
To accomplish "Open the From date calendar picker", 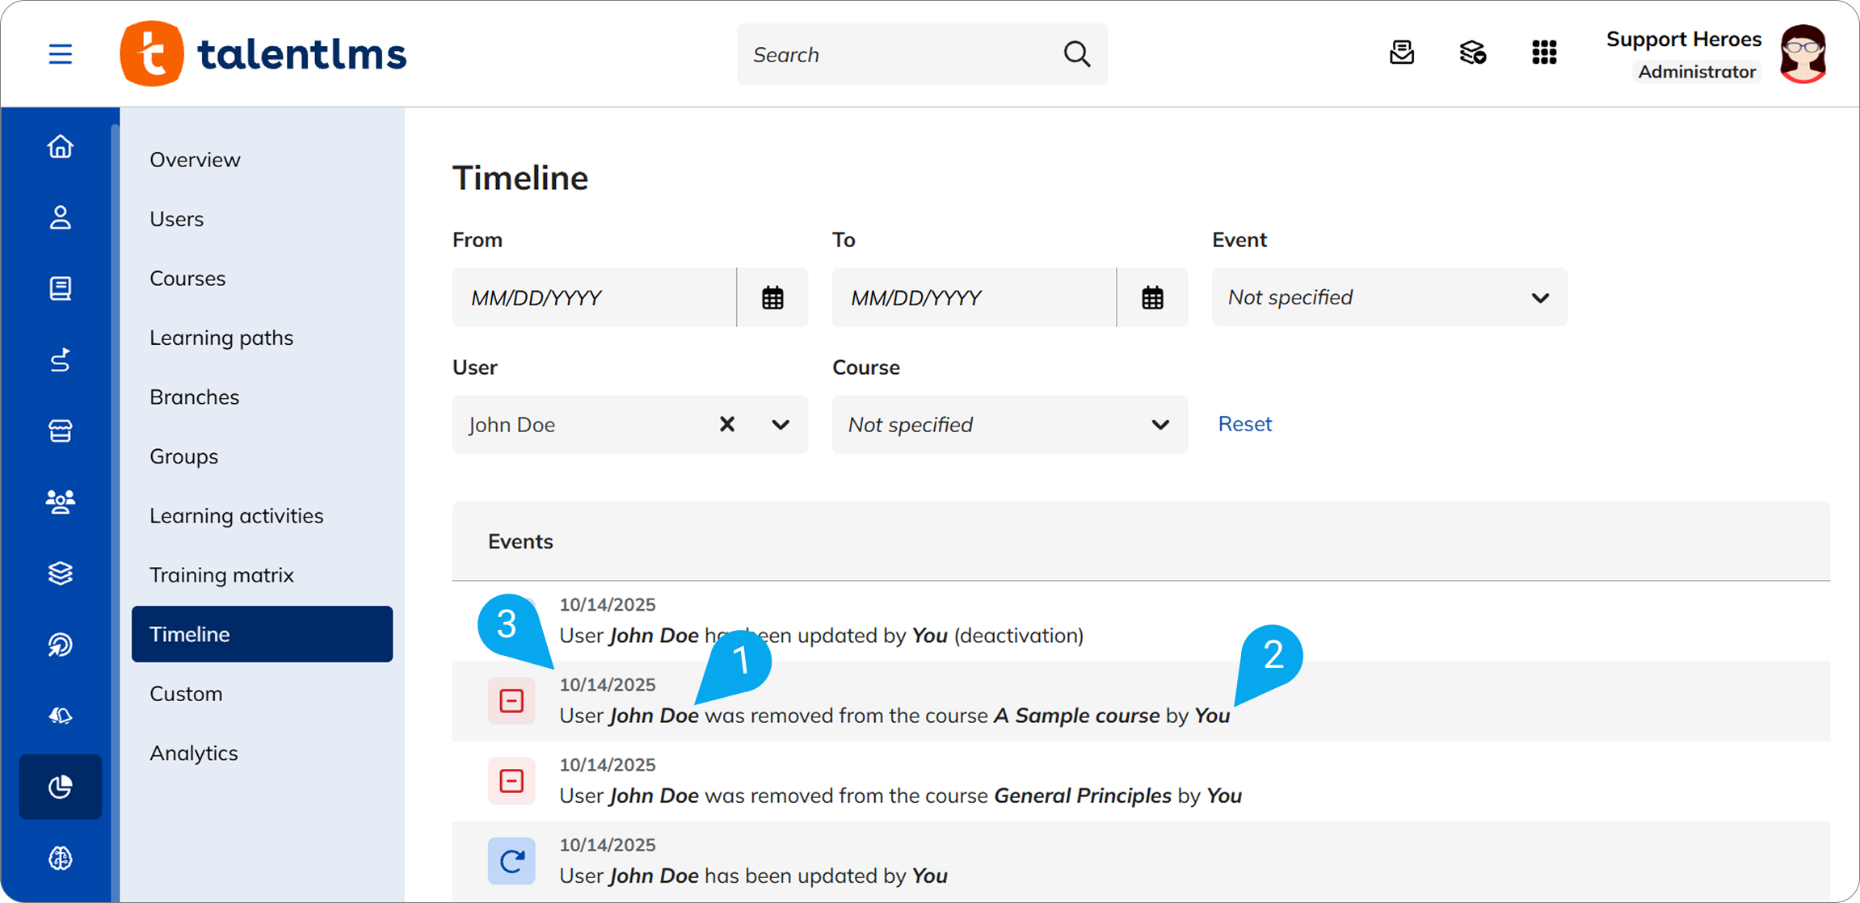I will 772,298.
